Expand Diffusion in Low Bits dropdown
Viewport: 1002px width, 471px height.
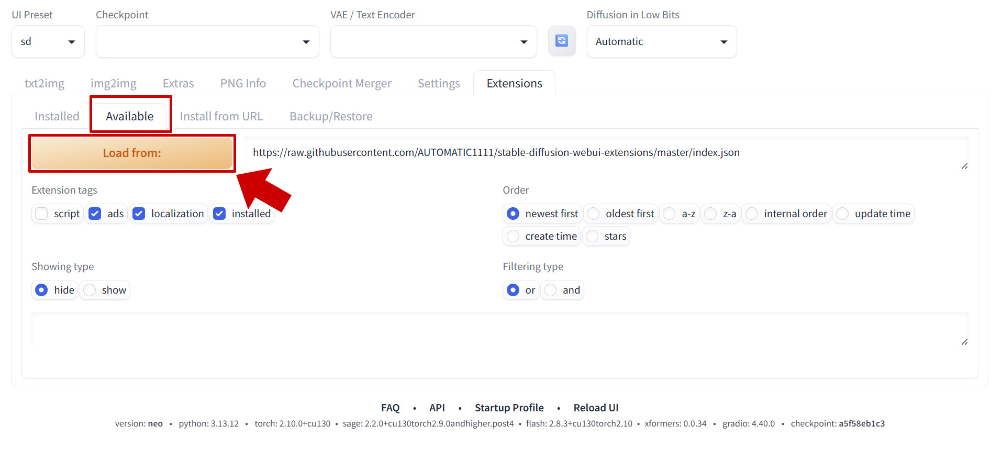[x=661, y=41]
